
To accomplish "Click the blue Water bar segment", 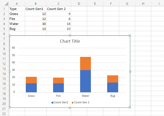I will pyautogui.click(x=85, y=81).
